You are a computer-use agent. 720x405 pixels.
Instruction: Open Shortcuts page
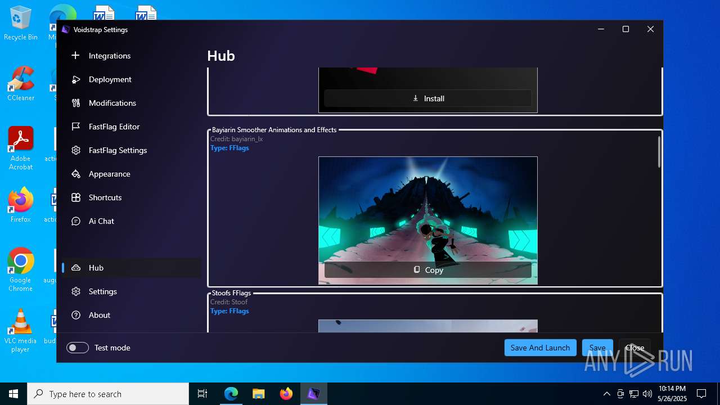point(131,197)
